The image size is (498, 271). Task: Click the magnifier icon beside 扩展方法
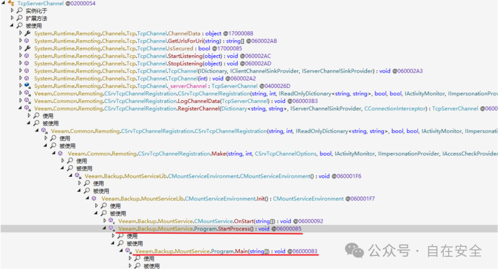point(20,18)
